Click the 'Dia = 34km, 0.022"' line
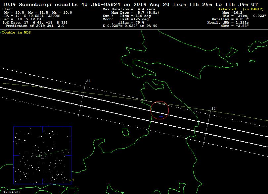Image resolution: width=268 pixels, height=194 pixels. click(244, 16)
